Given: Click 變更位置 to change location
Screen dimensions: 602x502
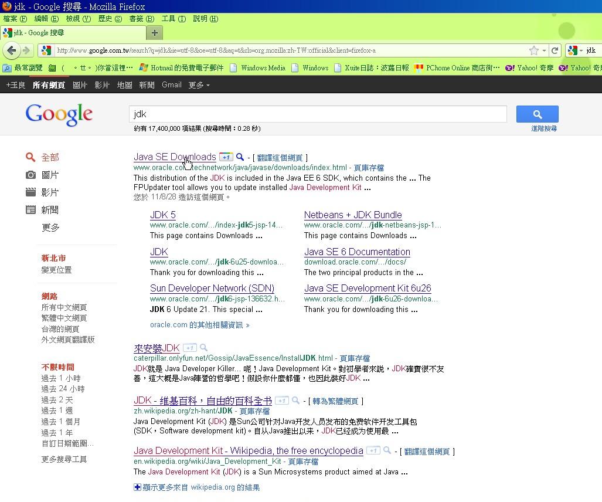Looking at the screenshot, I should coord(56,270).
